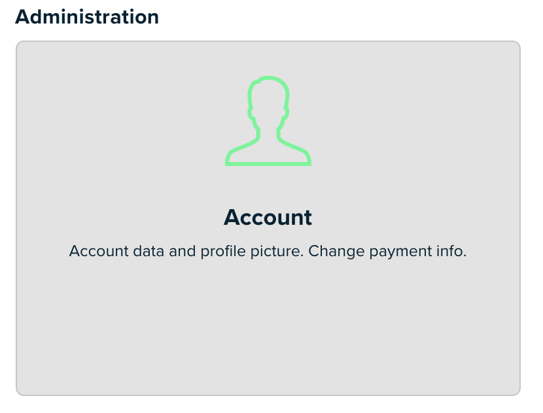Click the blank area above the user icon

(268, 58)
